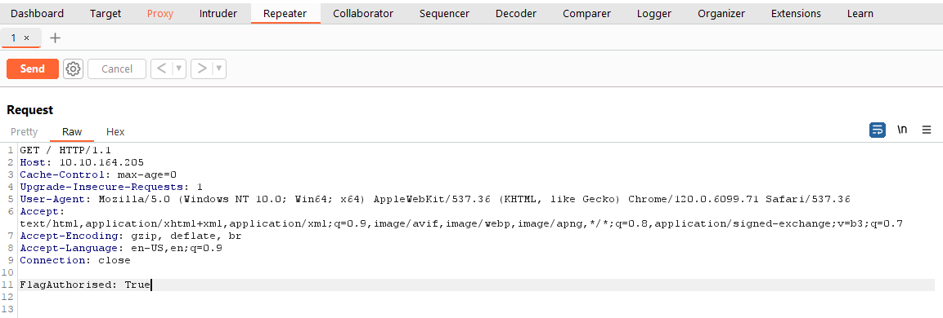Viewport: 943px width, 318px height.
Task: Close Repeater tab 1 with x
Action: pos(26,38)
